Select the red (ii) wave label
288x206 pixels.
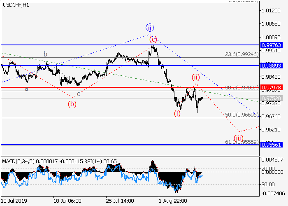tap(196, 77)
